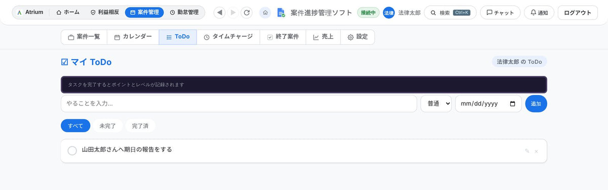Screen dimensions: 608x190
Task: Click the document icon beside 案件進捗管理ソフト
Action: tap(281, 13)
